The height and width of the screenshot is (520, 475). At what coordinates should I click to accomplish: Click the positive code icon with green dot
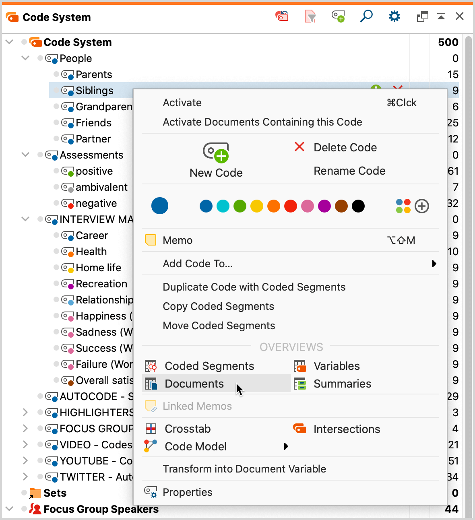pyautogui.click(x=67, y=171)
